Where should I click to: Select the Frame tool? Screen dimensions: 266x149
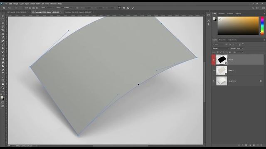click(3, 34)
